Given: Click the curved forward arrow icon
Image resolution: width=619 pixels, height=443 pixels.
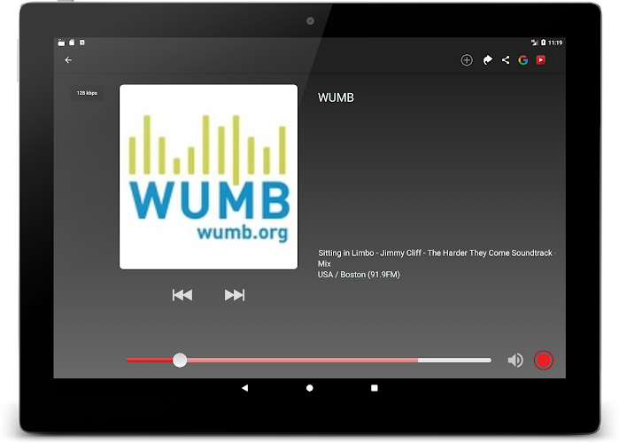Looking at the screenshot, I should [x=487, y=60].
